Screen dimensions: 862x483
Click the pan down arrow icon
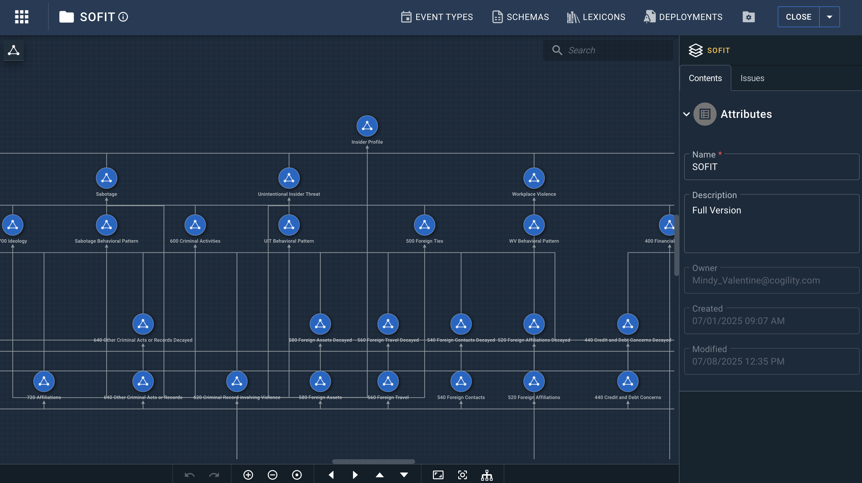(404, 475)
